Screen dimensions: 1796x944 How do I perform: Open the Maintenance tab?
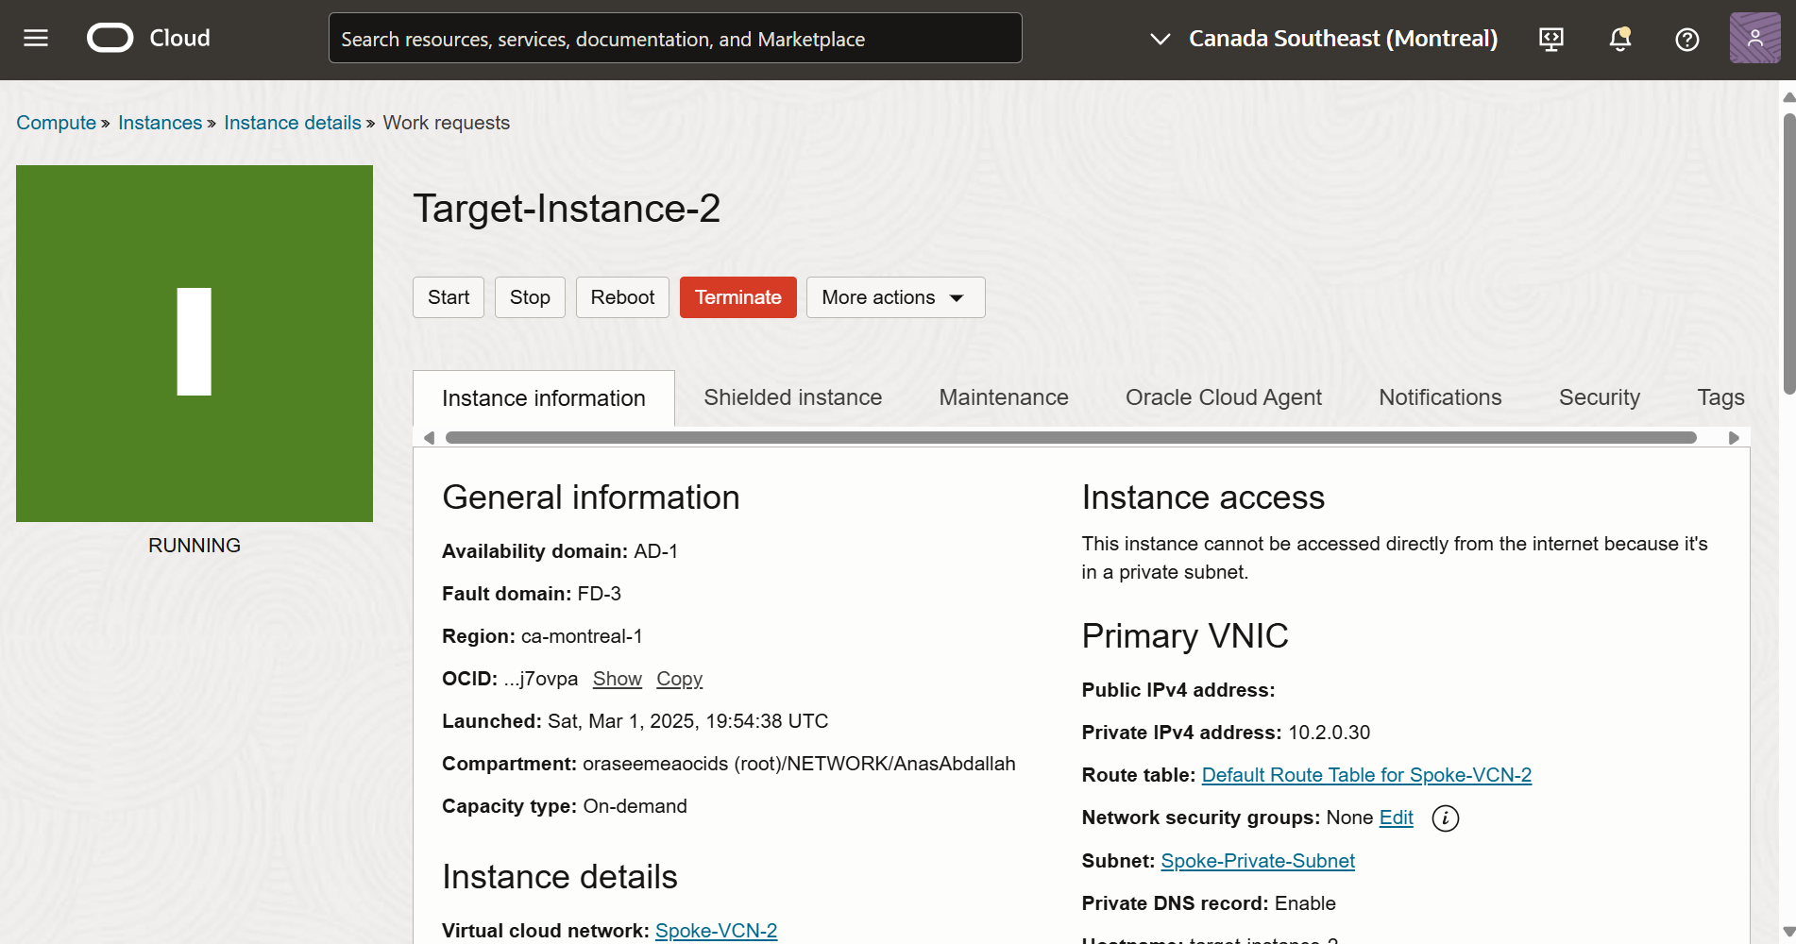pyautogui.click(x=1004, y=397)
